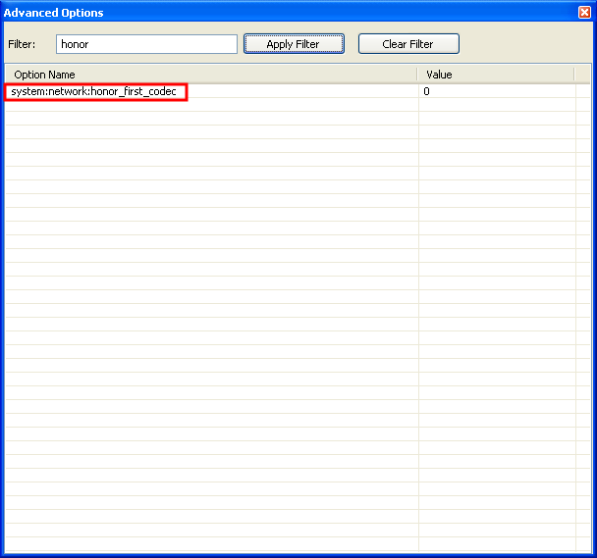Click the value 0 of honor_first_codec
This screenshot has width=597, height=558.
point(426,91)
